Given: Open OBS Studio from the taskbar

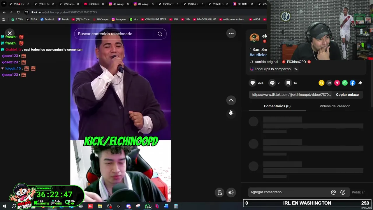Looking at the screenshot, I should (109, 206).
